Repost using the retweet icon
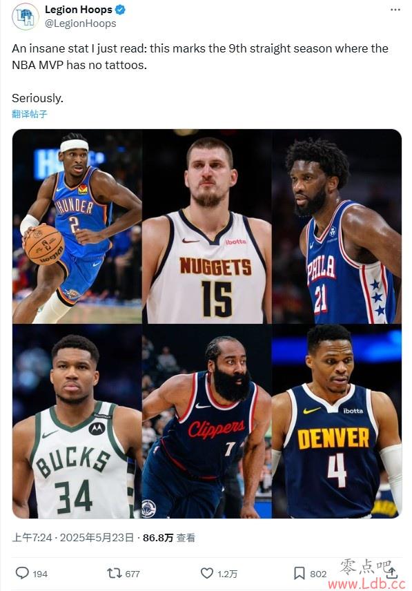Screen dimensions: 412x591 click(114, 573)
